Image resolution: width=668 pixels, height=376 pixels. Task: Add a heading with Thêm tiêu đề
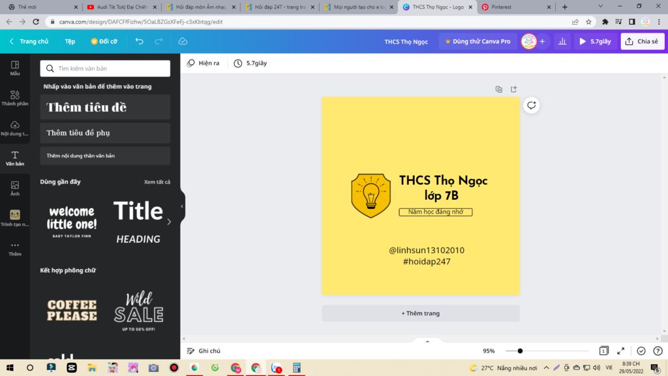[105, 107]
